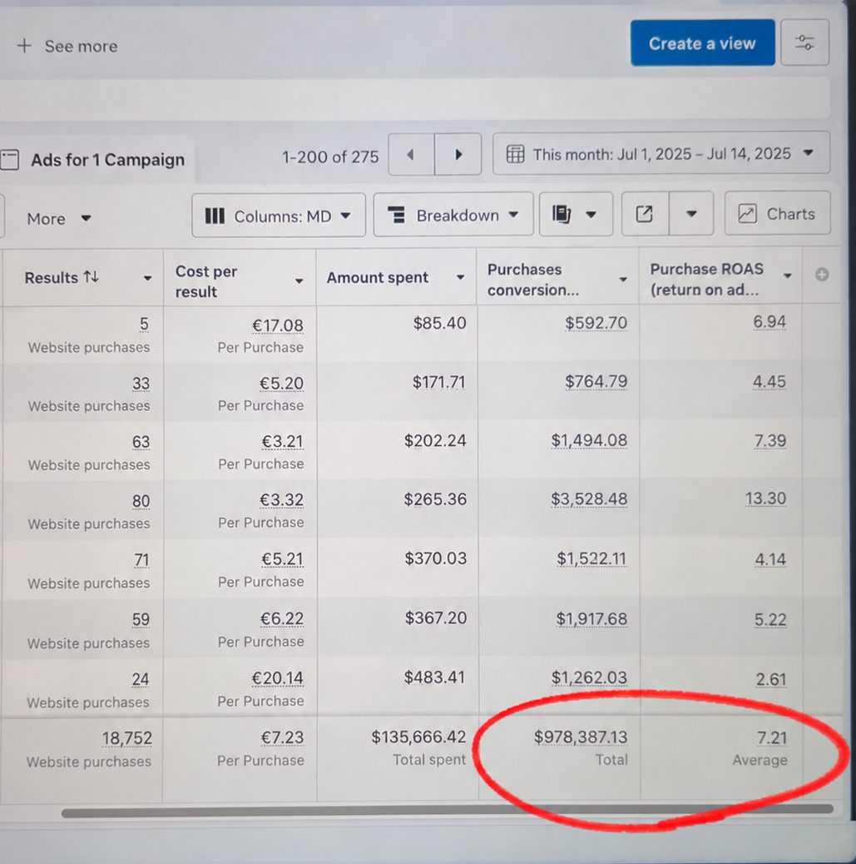Open Amount spent column menu arrow
Image resolution: width=856 pixels, height=864 pixels.
click(461, 277)
